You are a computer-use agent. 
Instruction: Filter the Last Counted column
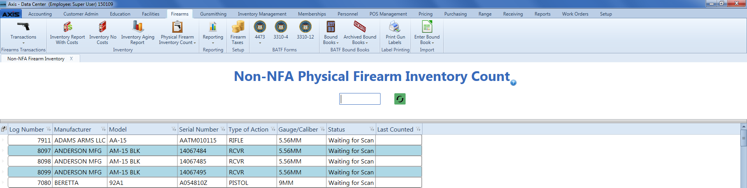[x=418, y=129]
